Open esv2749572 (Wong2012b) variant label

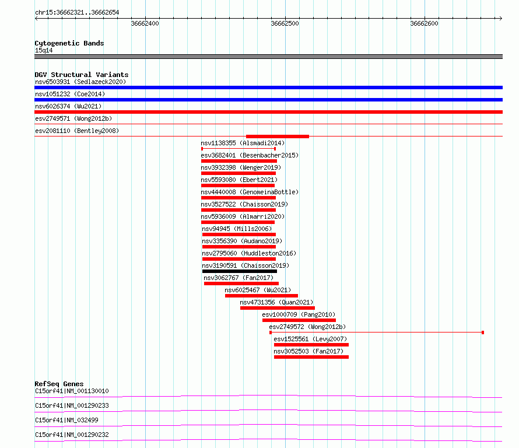click(x=307, y=327)
